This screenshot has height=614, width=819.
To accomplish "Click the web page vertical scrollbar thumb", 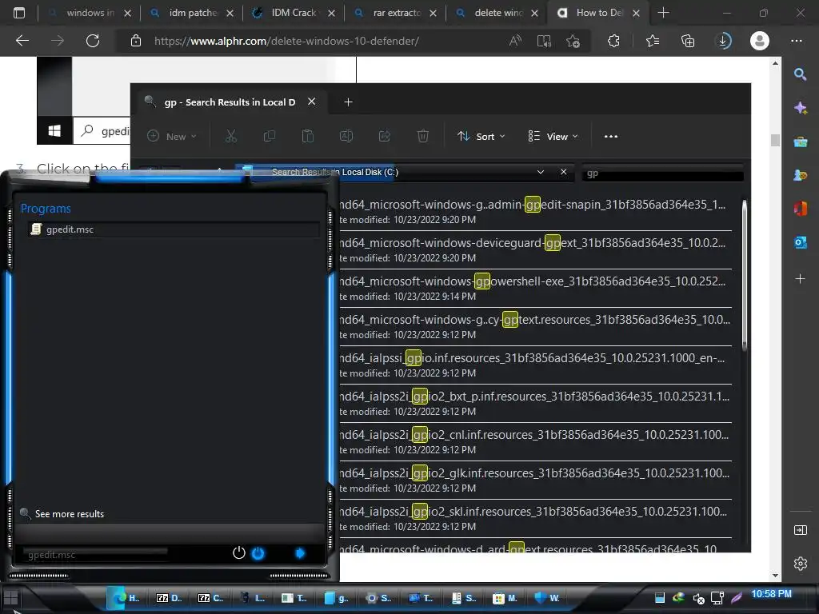I will (x=775, y=140).
